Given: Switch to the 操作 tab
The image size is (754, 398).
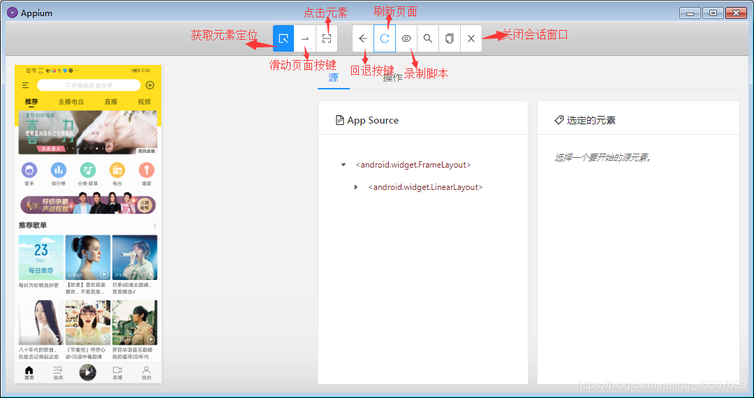Looking at the screenshot, I should 392,78.
